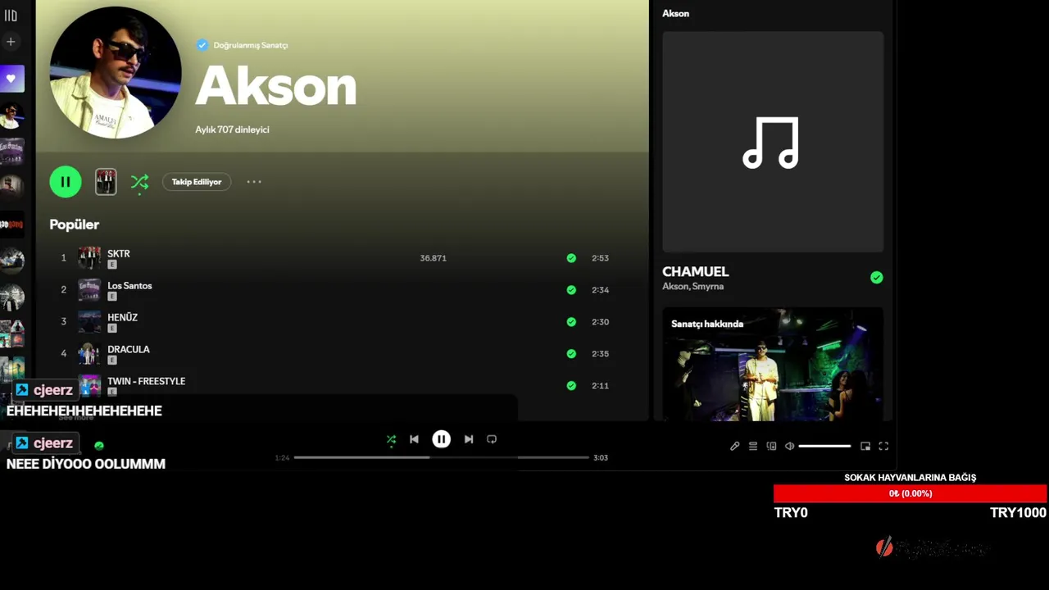Open the first artist avatar in sidebar library

pyautogui.click(x=11, y=115)
